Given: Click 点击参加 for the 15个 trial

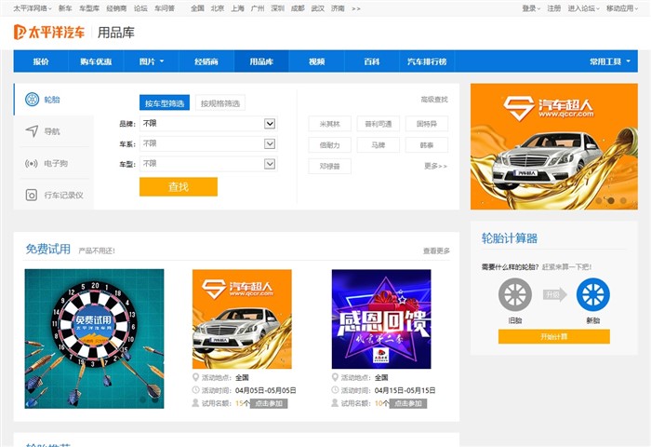Looking at the screenshot, I should pyautogui.click(x=269, y=403).
